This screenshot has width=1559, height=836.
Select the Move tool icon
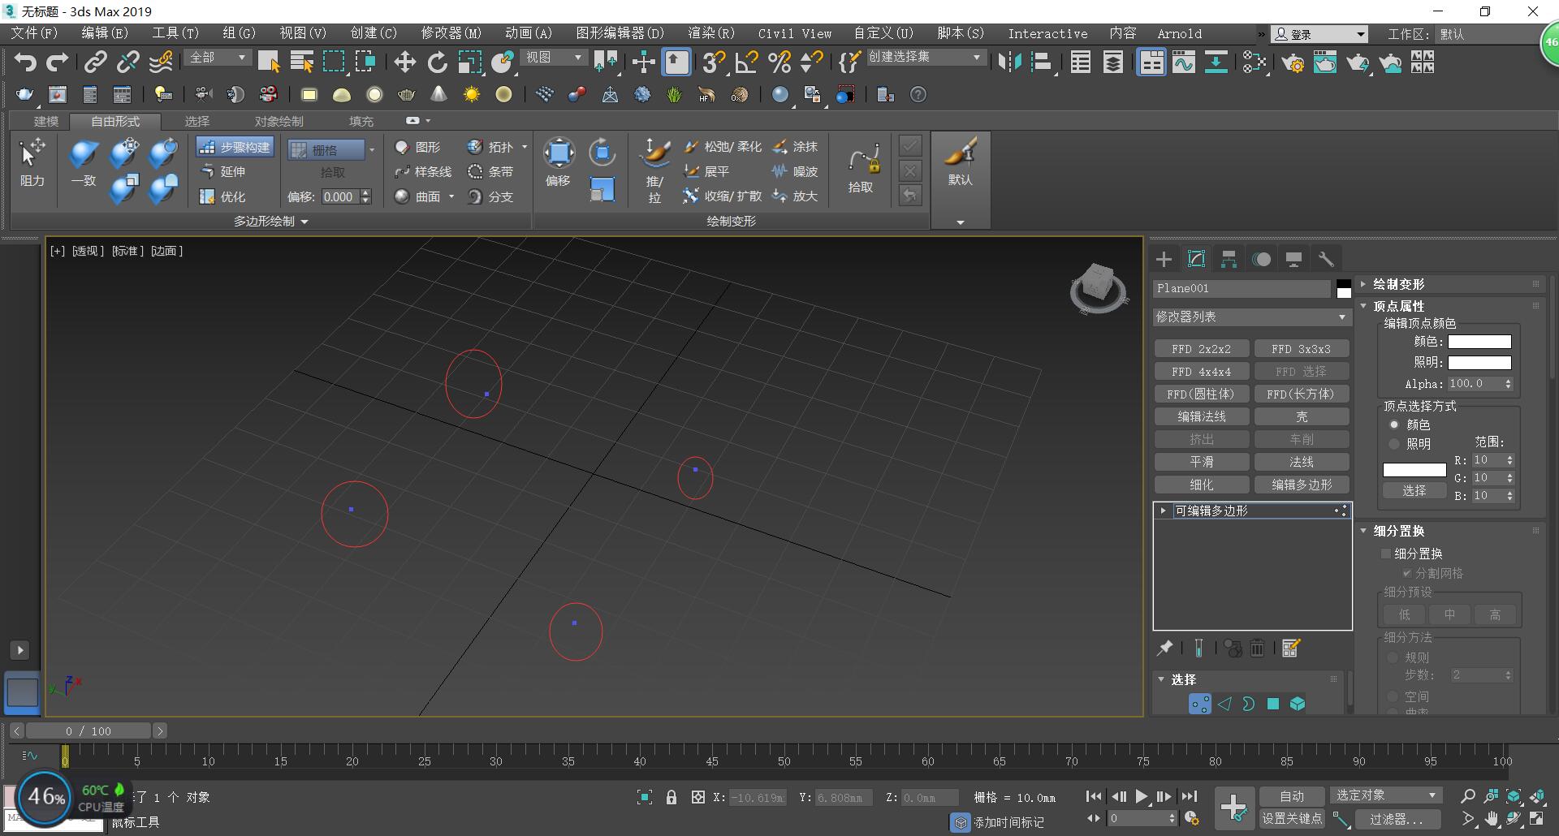(x=404, y=62)
